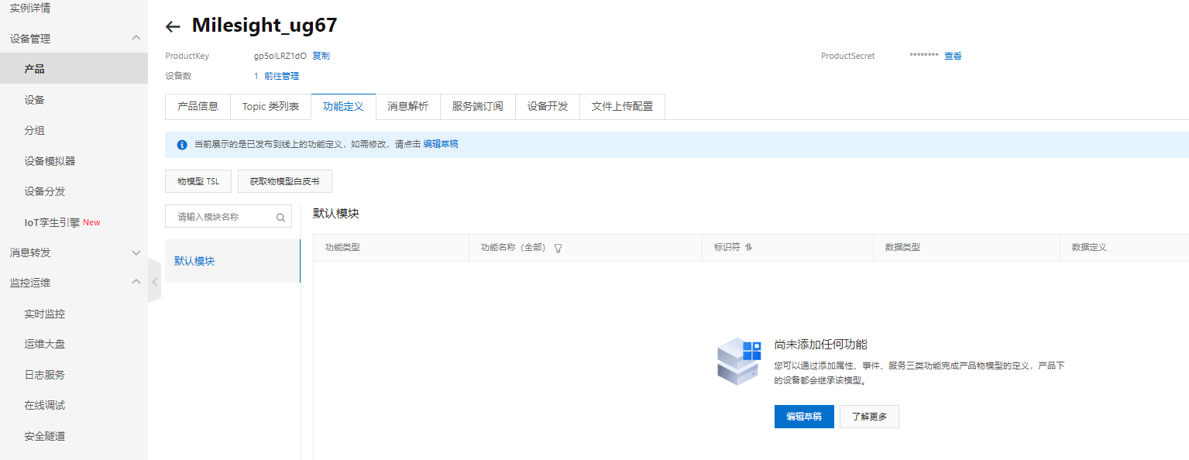Image resolution: width=1189 pixels, height=460 pixels.
Task: Open 产品 in the sidebar
Action: 74,69
